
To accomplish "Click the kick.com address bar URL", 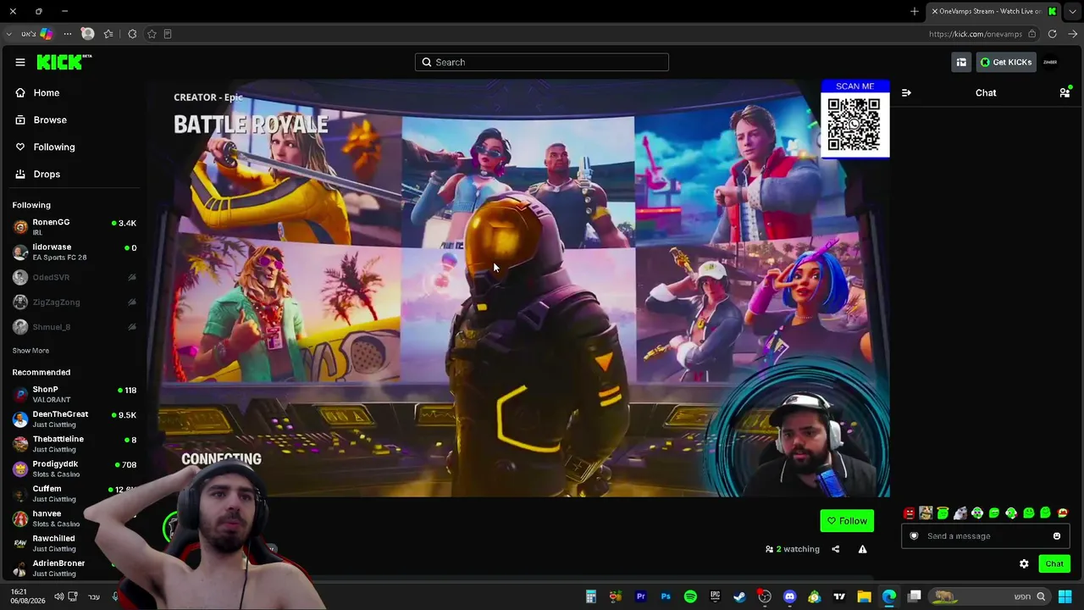I will (x=976, y=34).
